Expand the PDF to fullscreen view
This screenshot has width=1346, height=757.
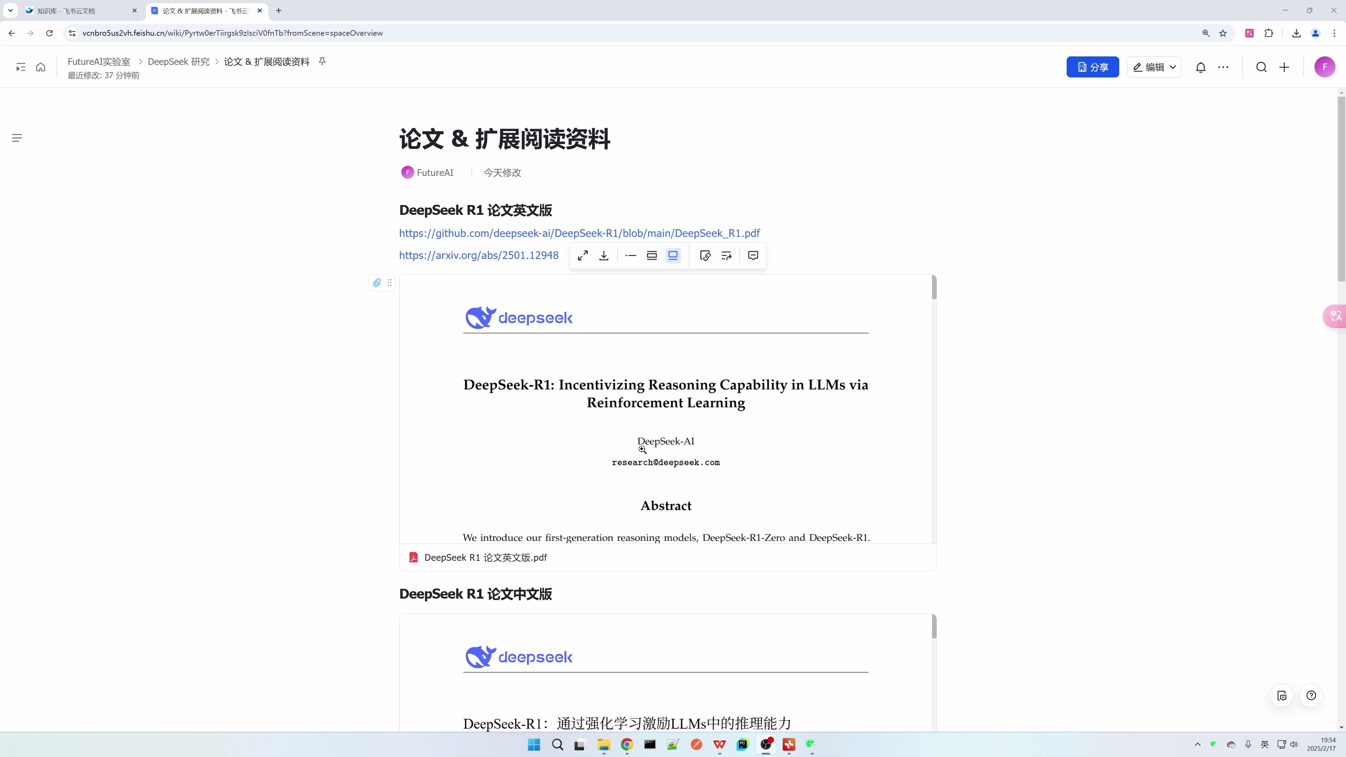tap(583, 255)
